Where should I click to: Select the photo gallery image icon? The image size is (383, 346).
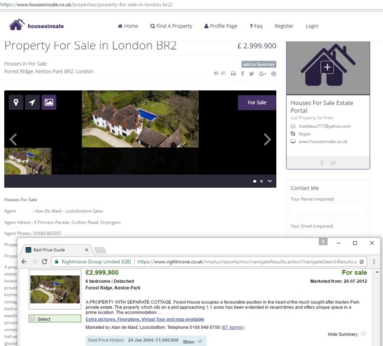coord(48,102)
